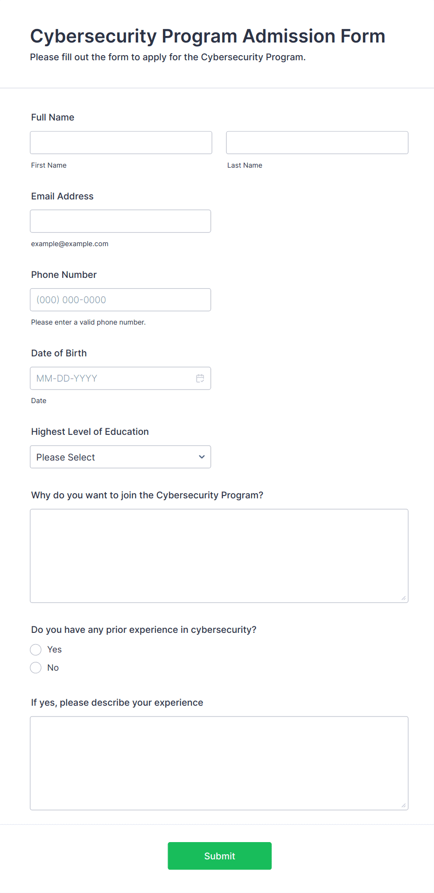Viewport: 434px width, 893px height.
Task: Click the Email Address input field
Action: 120,221
